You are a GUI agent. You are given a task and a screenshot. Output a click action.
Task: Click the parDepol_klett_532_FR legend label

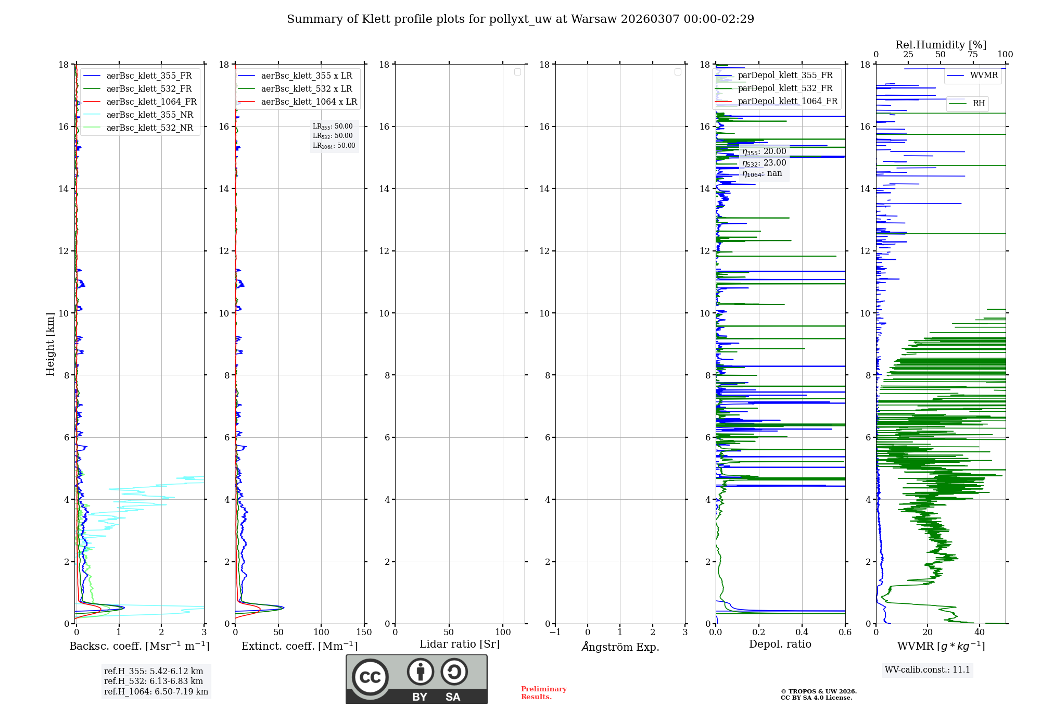(785, 88)
